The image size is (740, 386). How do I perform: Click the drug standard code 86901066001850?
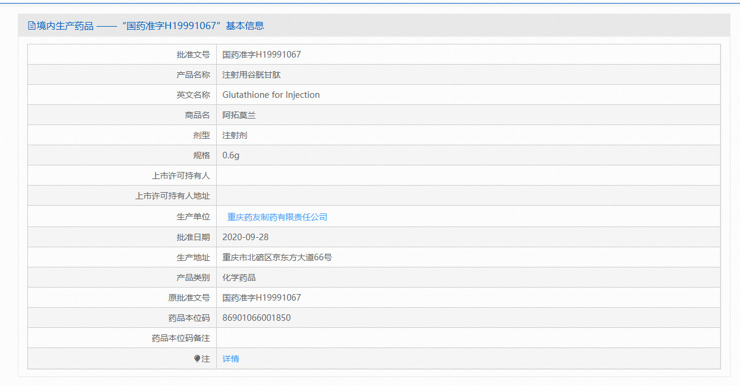click(x=257, y=318)
